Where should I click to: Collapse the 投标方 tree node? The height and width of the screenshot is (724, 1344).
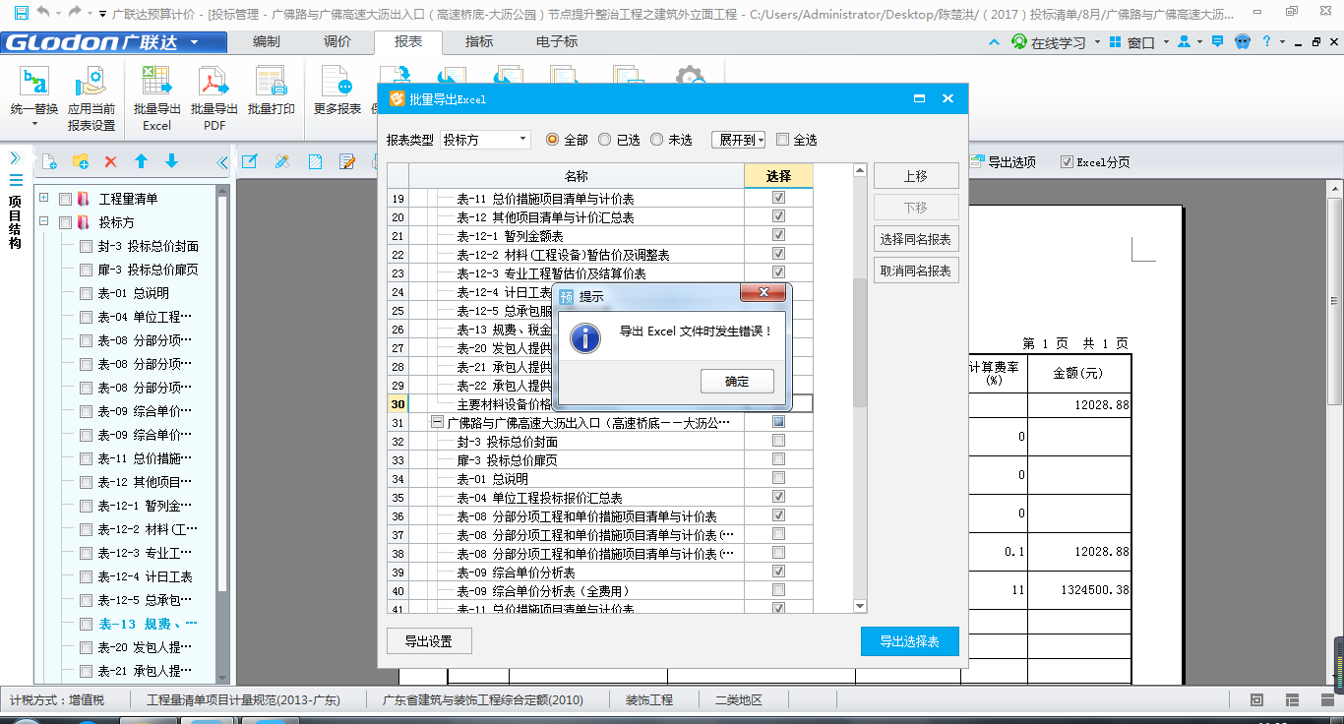click(x=44, y=221)
